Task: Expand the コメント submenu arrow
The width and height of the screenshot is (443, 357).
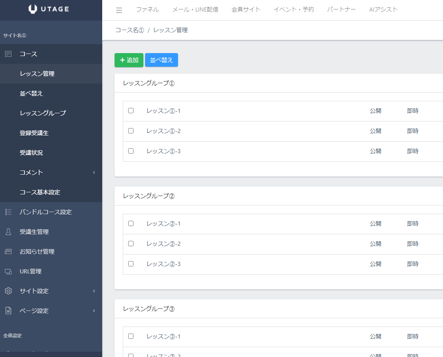Action: (94, 173)
